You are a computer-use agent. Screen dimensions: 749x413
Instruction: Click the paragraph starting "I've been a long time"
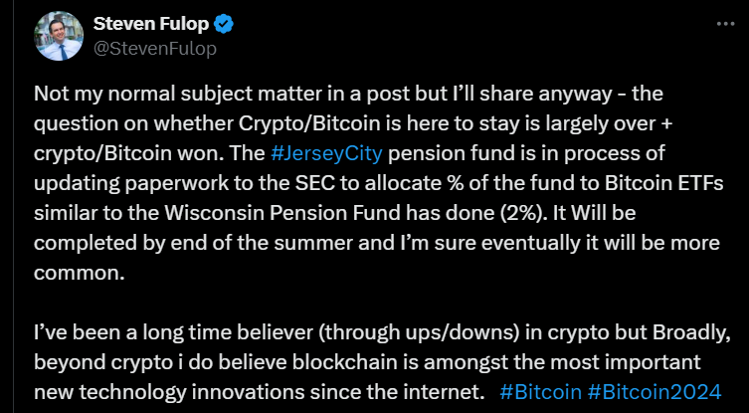[382, 362]
